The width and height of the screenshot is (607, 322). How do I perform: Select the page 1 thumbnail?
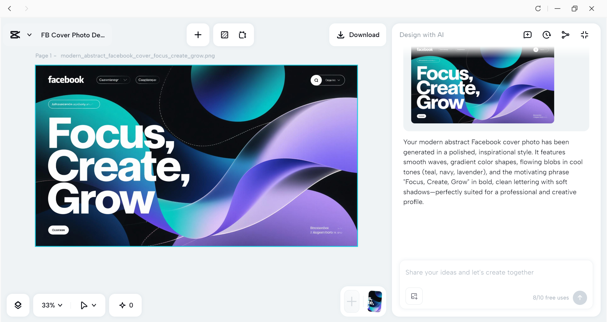375,301
